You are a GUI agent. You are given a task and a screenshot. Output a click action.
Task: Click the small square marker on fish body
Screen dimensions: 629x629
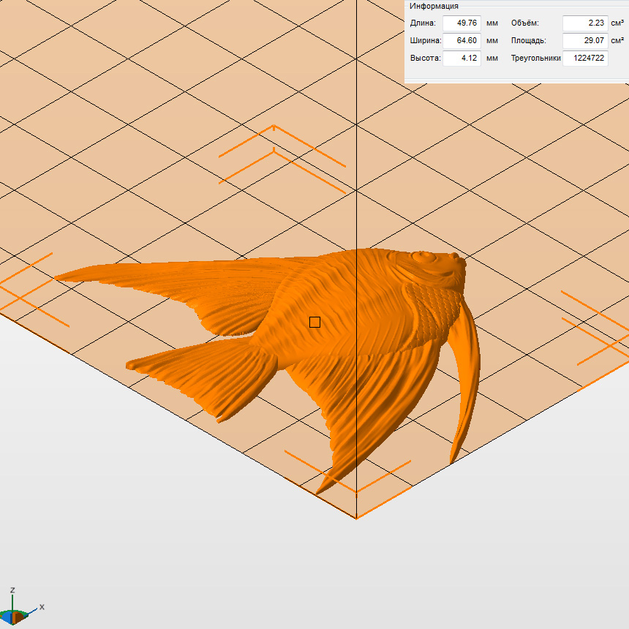[314, 322]
